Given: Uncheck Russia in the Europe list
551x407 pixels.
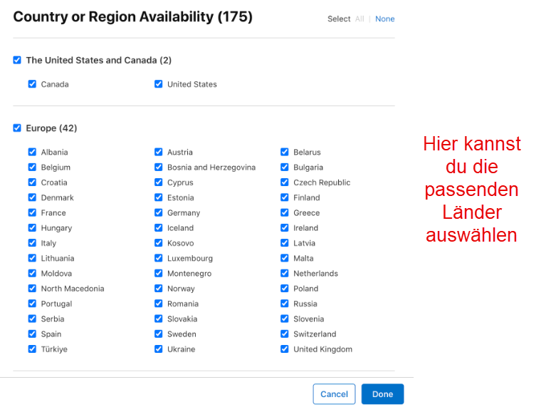Looking at the screenshot, I should click(x=285, y=303).
